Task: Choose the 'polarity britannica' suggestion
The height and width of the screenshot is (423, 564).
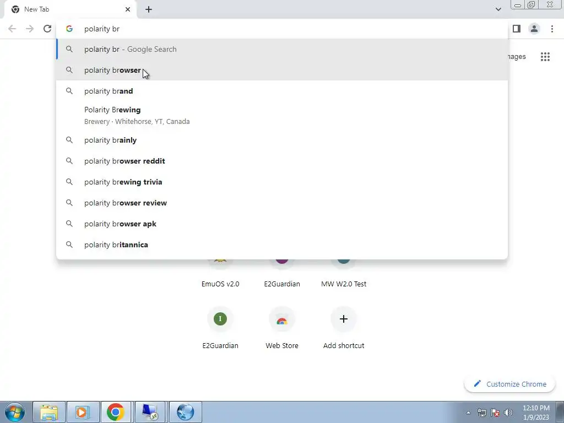Action: 282,245
